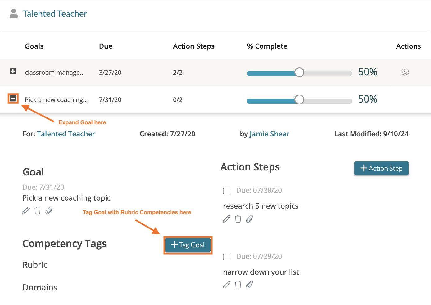This screenshot has width=431, height=305.
Task: Collapse the 'Pick a new coaching' goal
Action: coord(13,99)
